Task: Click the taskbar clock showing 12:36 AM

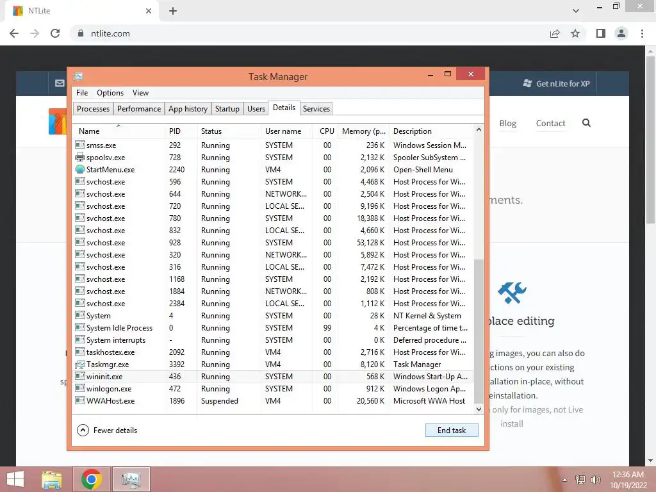Action: coord(628,479)
